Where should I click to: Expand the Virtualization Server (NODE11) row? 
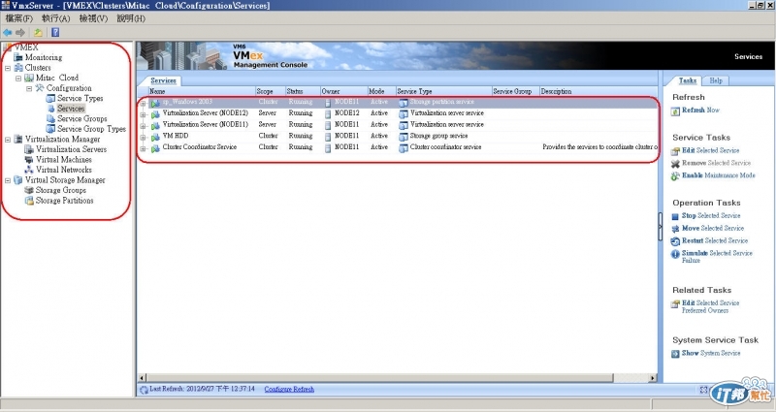[143, 126]
